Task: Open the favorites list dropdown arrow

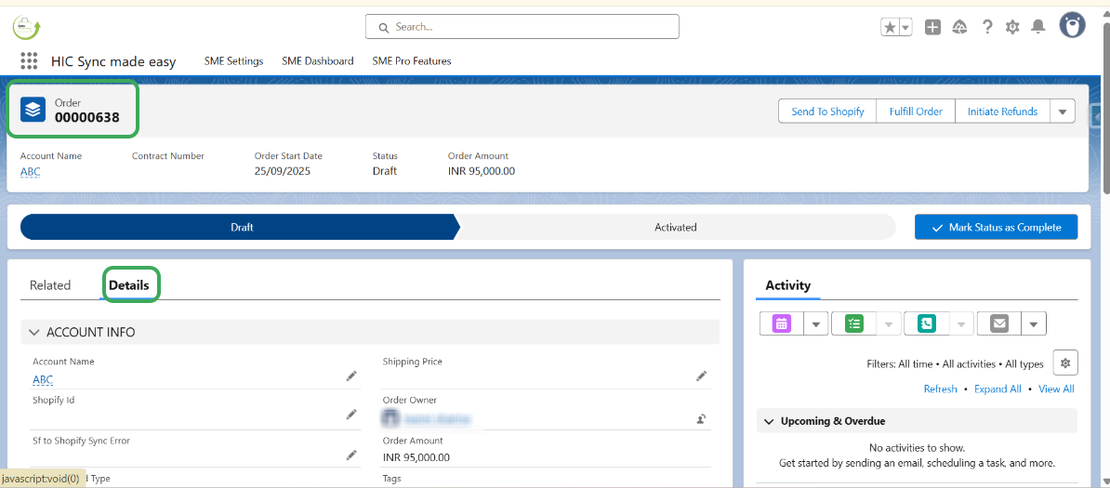Action: click(906, 27)
